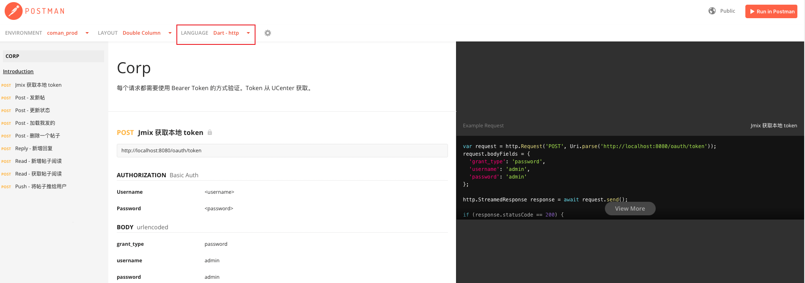Open Post - 删除一个帖子 request
Viewport: 805px width, 283px height.
pyautogui.click(x=38, y=136)
